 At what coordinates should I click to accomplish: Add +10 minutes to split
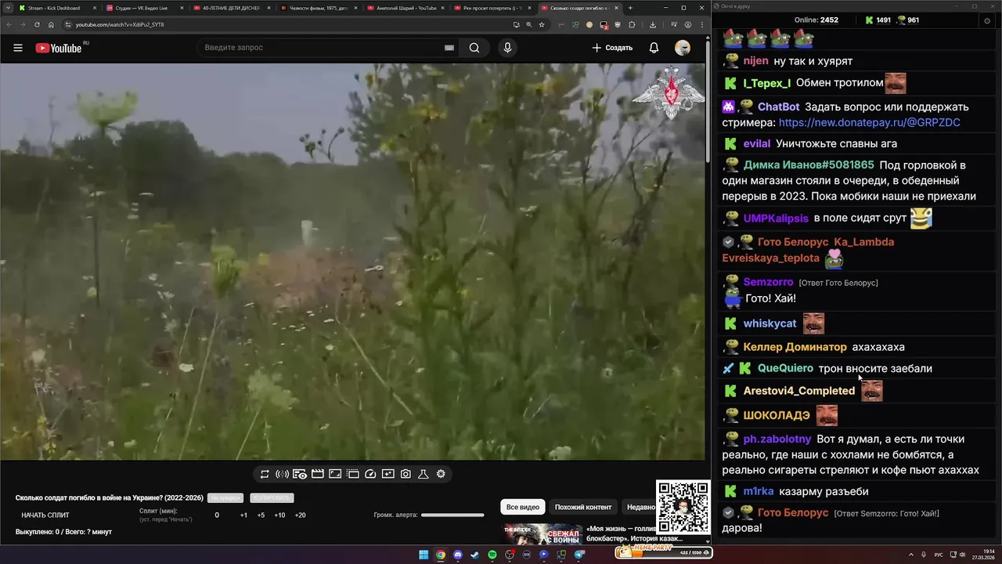tap(279, 515)
